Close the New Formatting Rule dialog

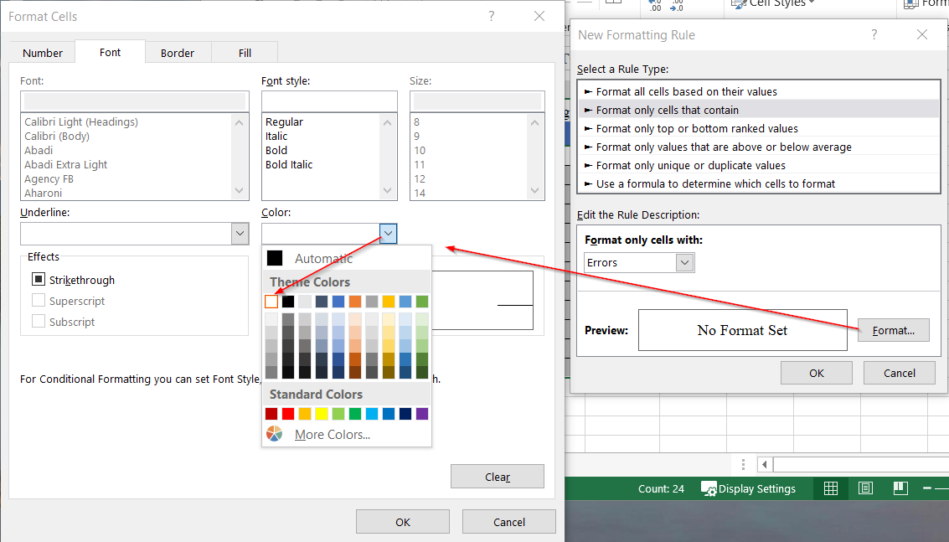point(921,34)
